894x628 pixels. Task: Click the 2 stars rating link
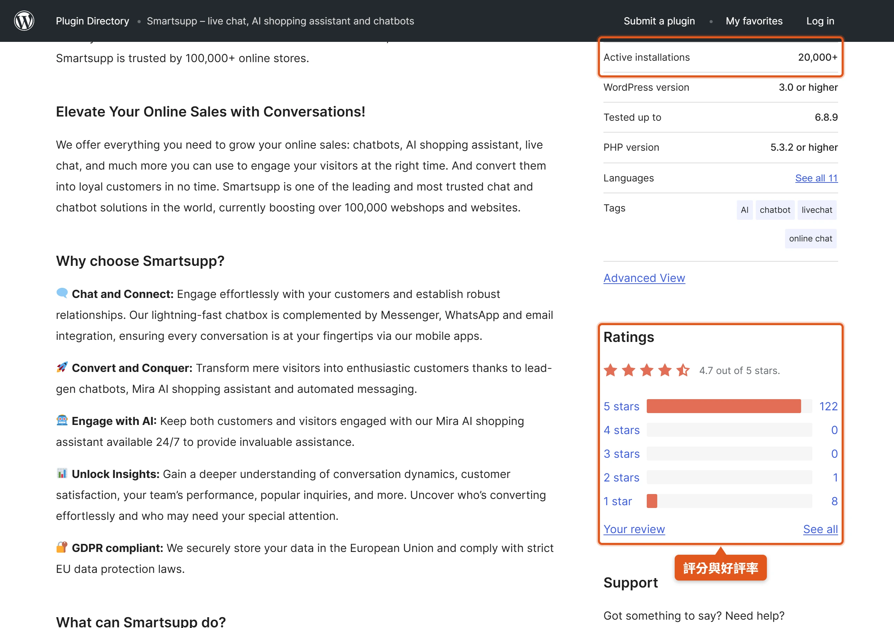[x=622, y=477]
